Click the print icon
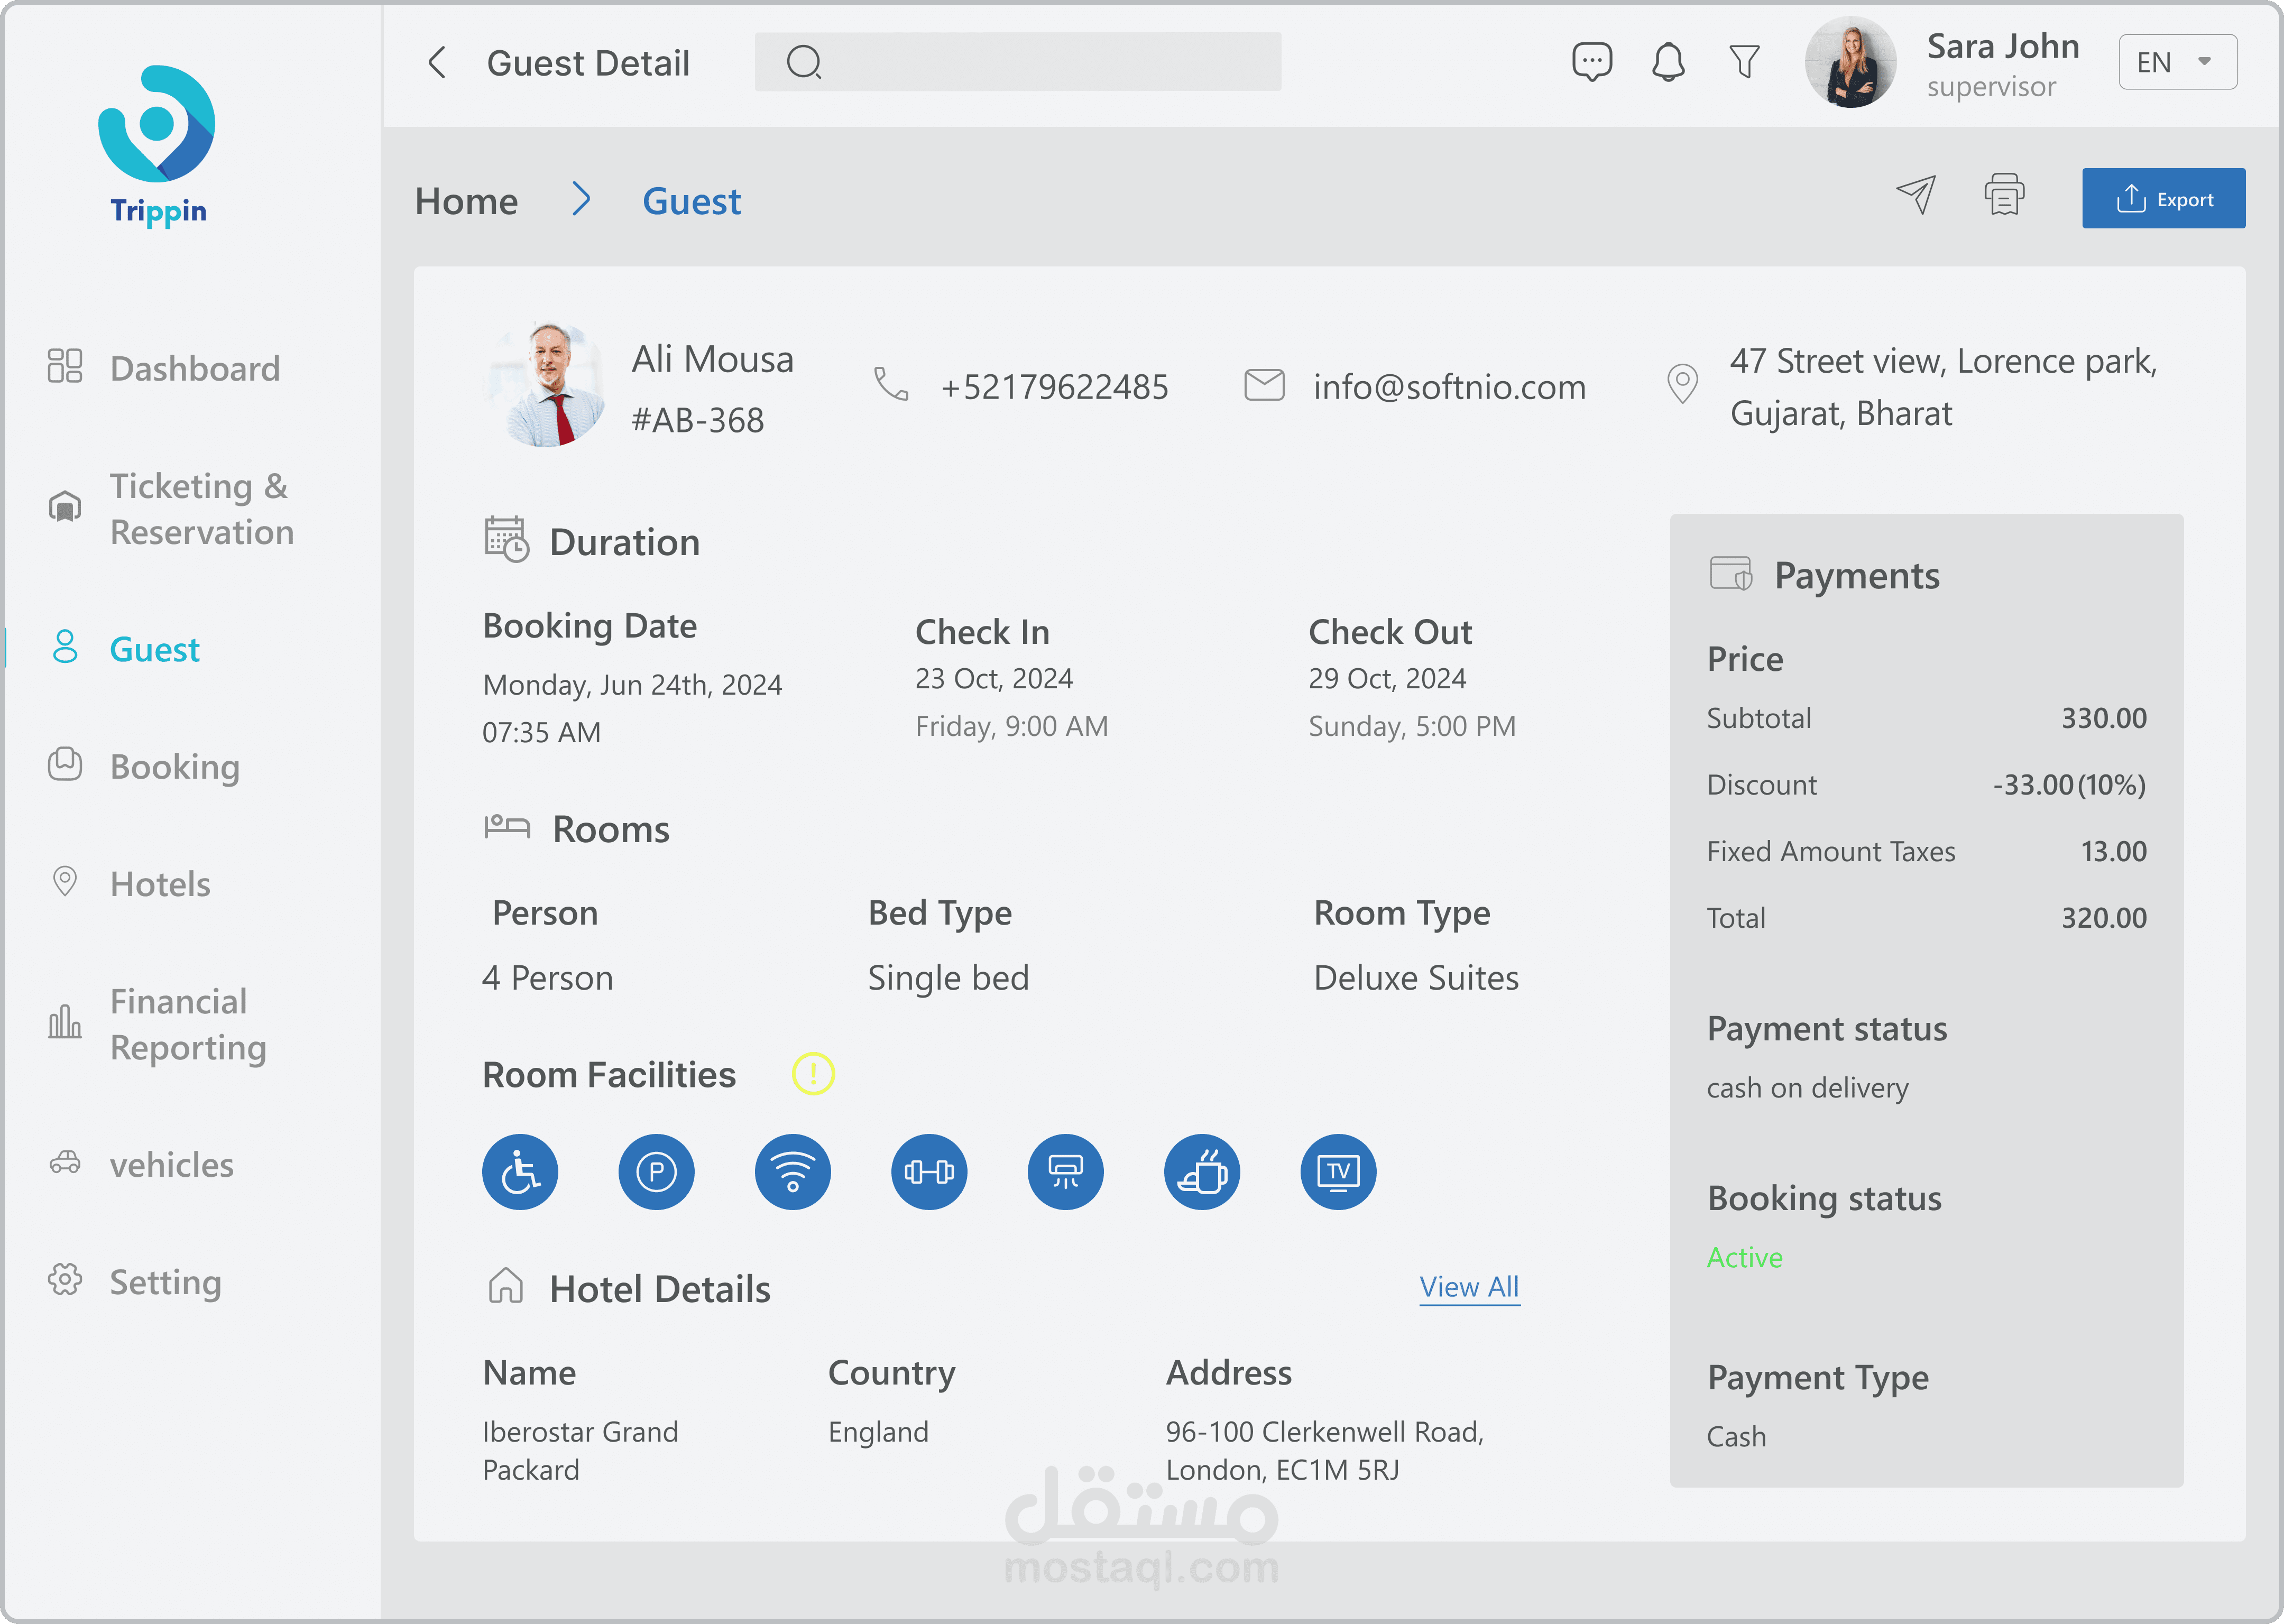The width and height of the screenshot is (2284, 1624). click(x=2004, y=195)
